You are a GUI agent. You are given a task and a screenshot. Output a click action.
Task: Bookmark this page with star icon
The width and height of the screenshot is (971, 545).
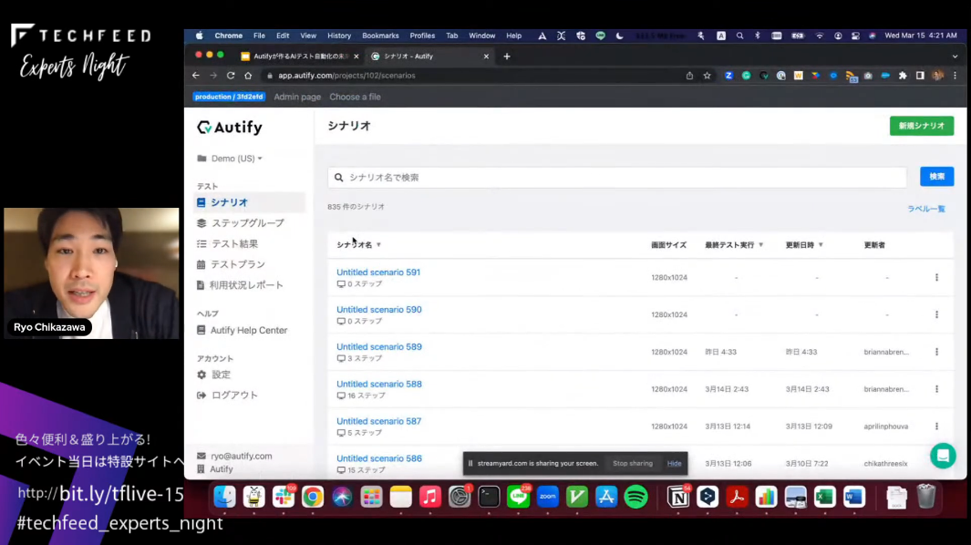point(707,76)
